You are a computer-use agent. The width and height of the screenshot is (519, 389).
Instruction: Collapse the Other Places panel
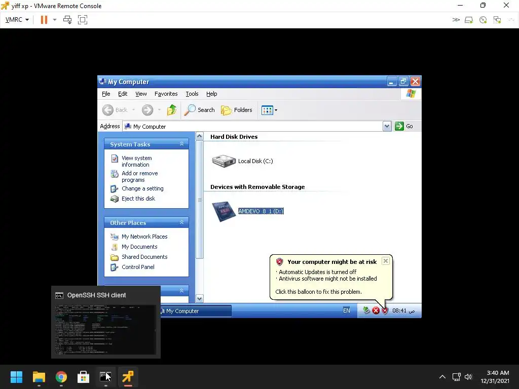coord(182,222)
